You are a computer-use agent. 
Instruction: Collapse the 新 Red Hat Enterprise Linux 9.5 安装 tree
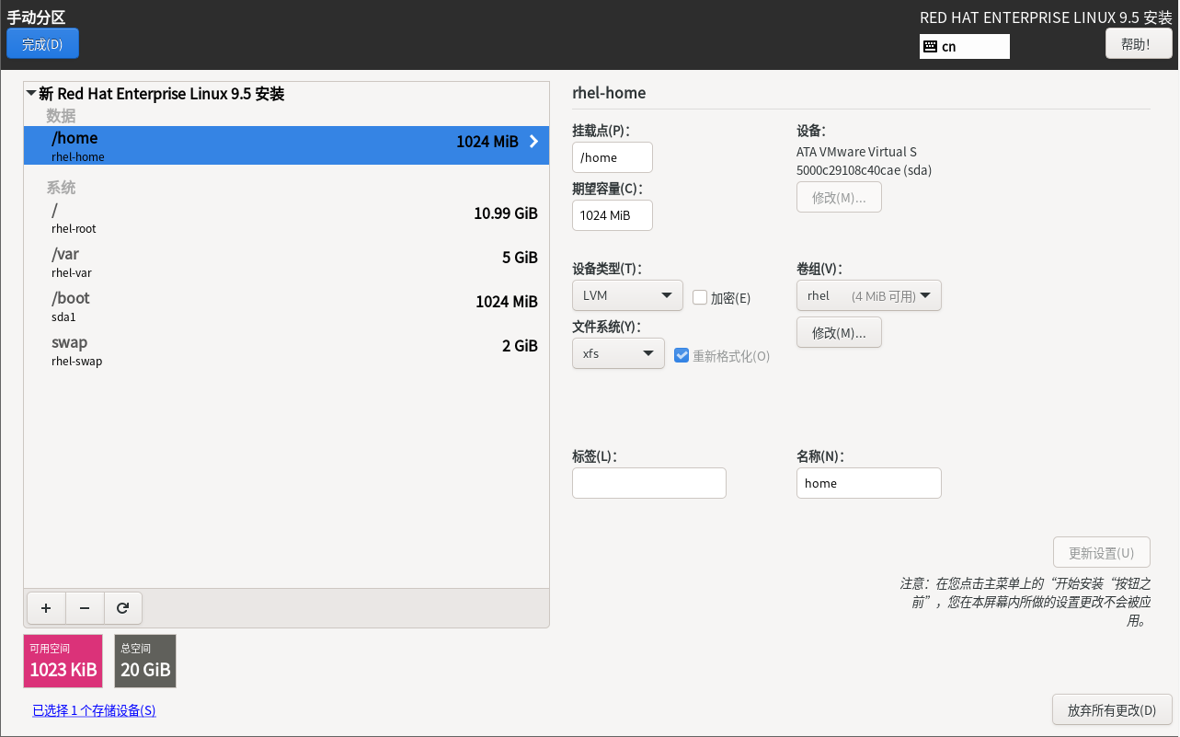click(x=31, y=93)
